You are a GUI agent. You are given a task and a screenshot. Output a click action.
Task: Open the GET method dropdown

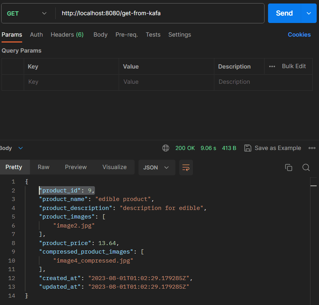pos(27,14)
